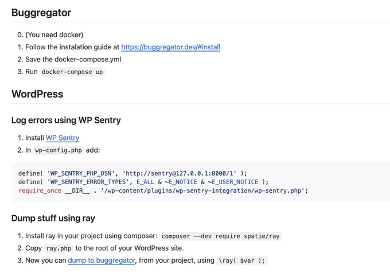390x280 pixels.
Task: Click 'Follow the instalation guide at' text
Action: [72, 47]
